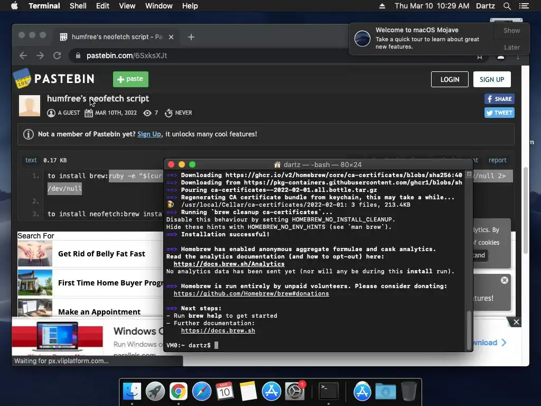
Task: Open Get Rid of Belly Fat Fast ad
Action: pyautogui.click(x=90, y=253)
